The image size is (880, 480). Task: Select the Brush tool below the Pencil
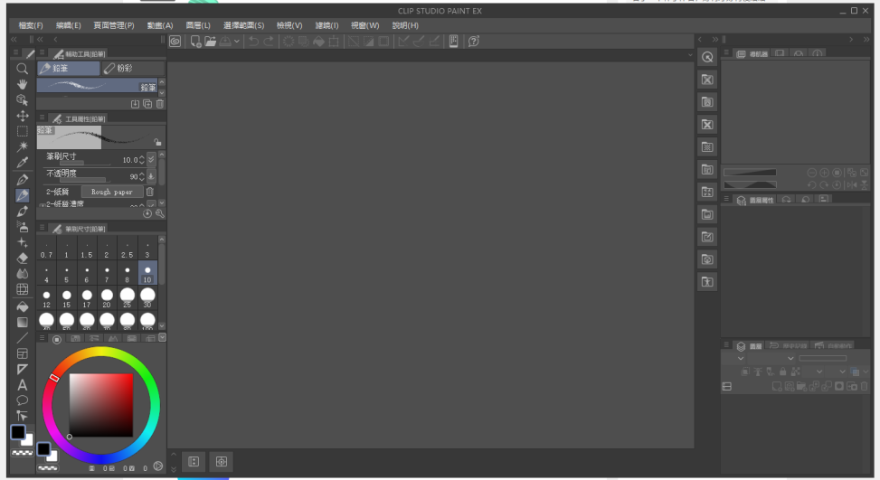pos(22,212)
